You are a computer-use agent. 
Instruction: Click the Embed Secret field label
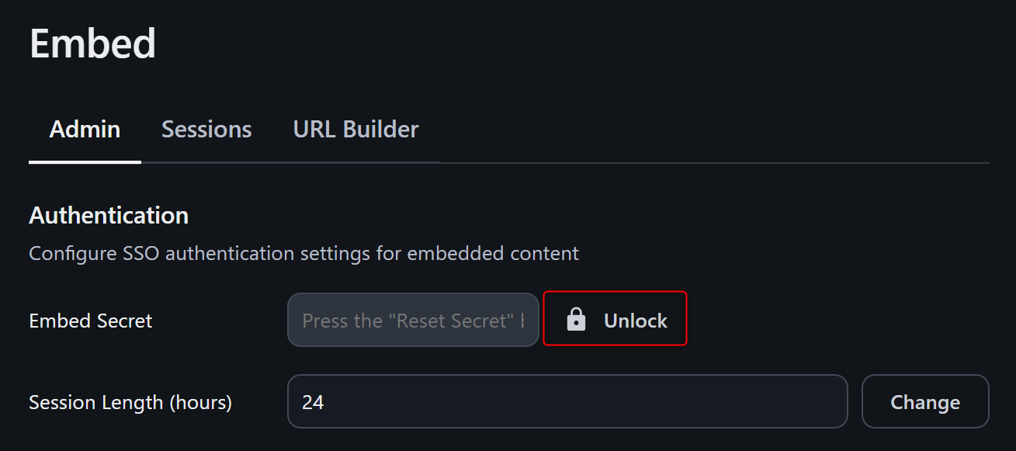pos(91,321)
